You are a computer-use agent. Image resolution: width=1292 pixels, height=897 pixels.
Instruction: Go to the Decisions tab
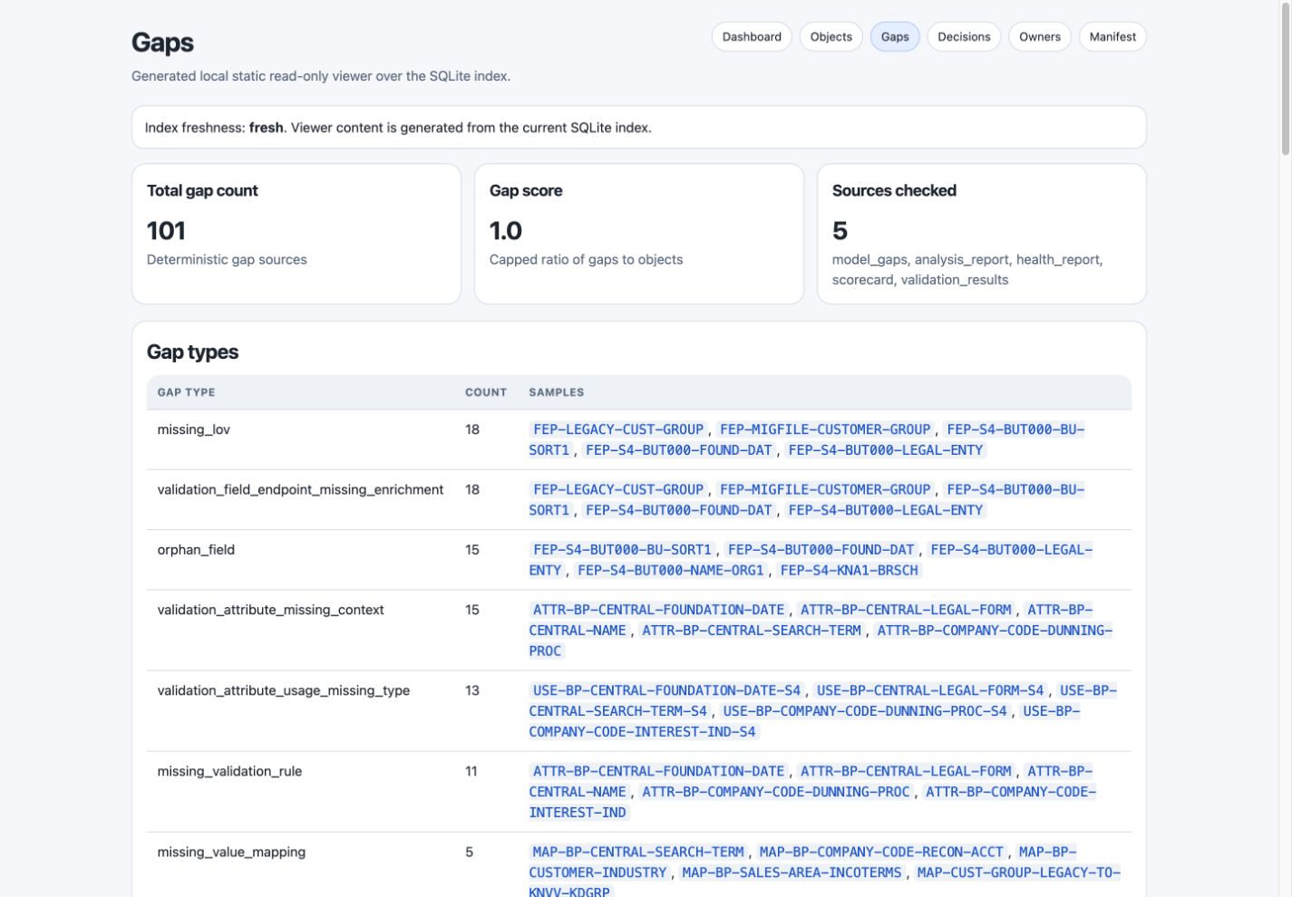(964, 37)
